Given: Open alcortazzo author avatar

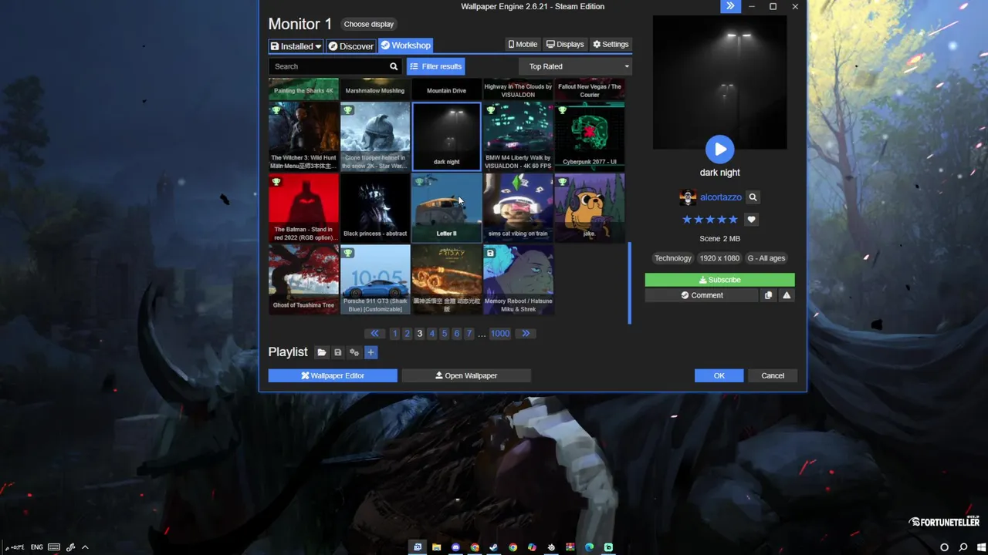Looking at the screenshot, I should 687,197.
